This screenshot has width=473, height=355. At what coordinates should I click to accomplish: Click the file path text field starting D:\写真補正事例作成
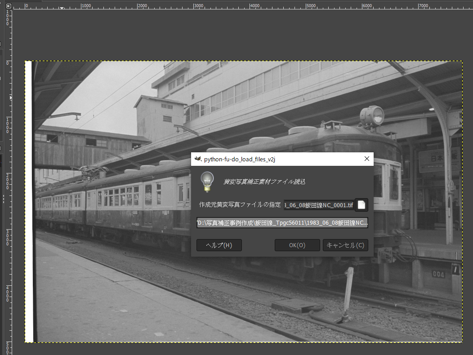click(282, 223)
